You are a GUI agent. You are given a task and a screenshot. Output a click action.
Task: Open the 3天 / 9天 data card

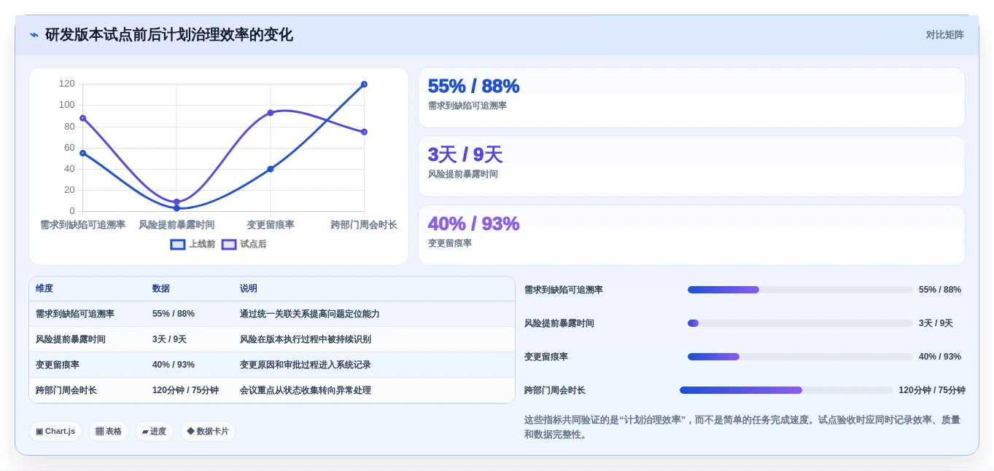691,167
